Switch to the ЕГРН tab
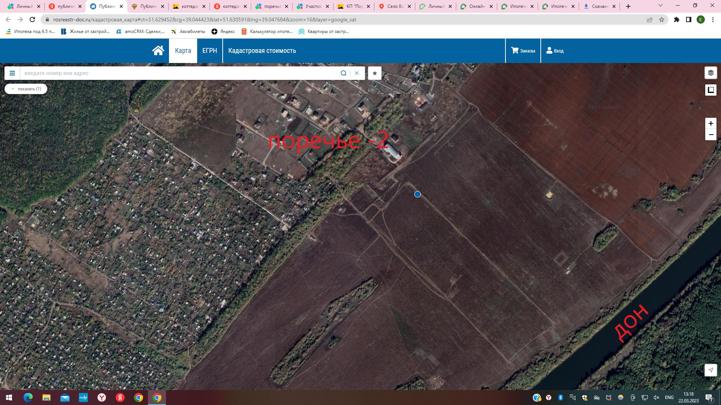 tap(210, 51)
